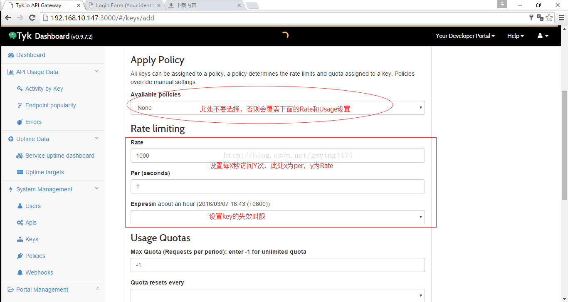Click the Service uptime dashboard cubes icon
568x302 pixels.
20,156
